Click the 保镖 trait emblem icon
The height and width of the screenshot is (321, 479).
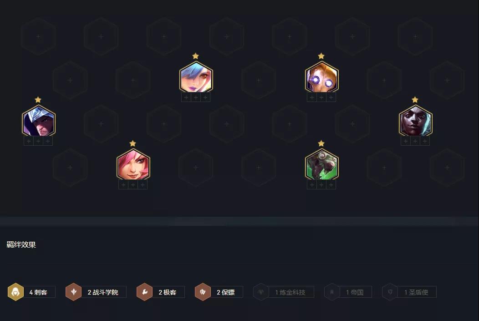tap(203, 292)
